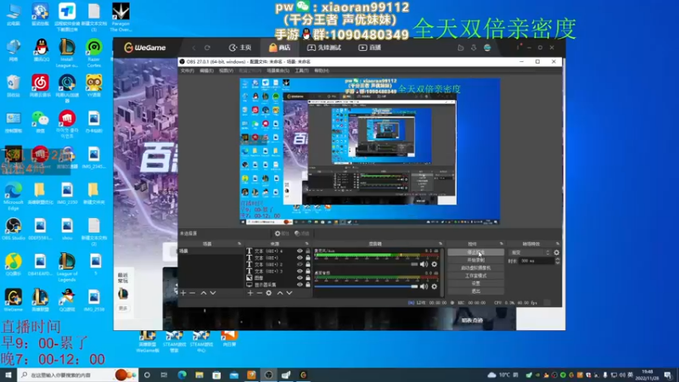Pop out the controls dock panel
679x382 pixels.
pos(502,244)
